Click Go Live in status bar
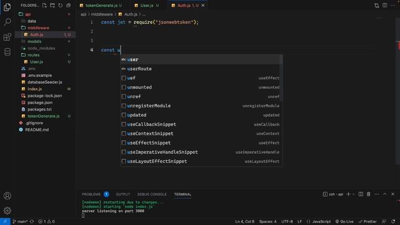 [x=344, y=221]
